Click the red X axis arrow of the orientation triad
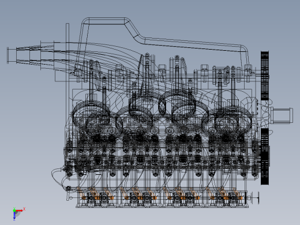Viewport: 300px width, 225px height. click(x=19, y=211)
